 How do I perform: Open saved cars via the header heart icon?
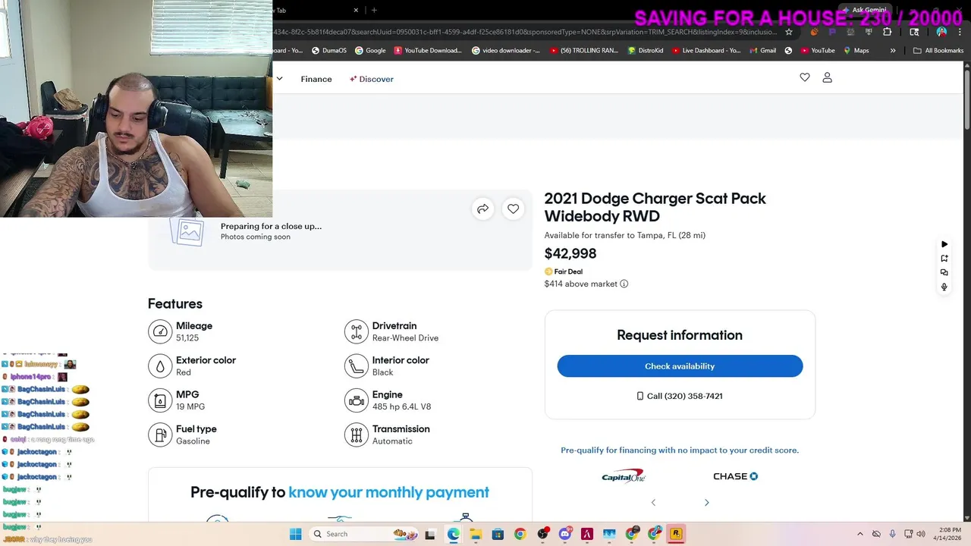(x=805, y=77)
